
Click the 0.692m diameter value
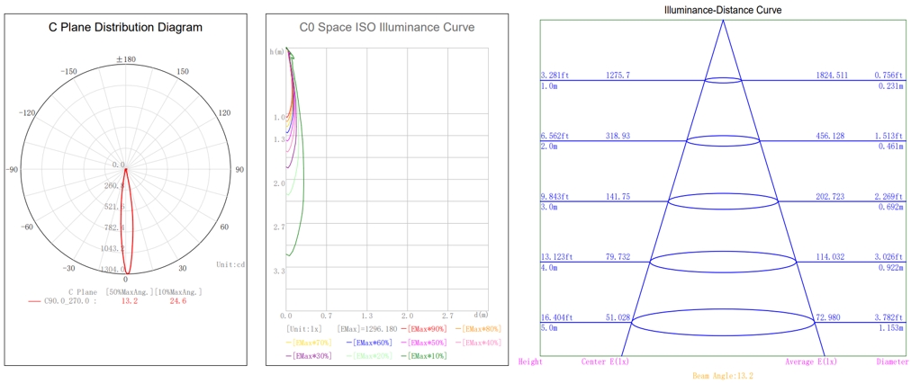pyautogui.click(x=892, y=207)
